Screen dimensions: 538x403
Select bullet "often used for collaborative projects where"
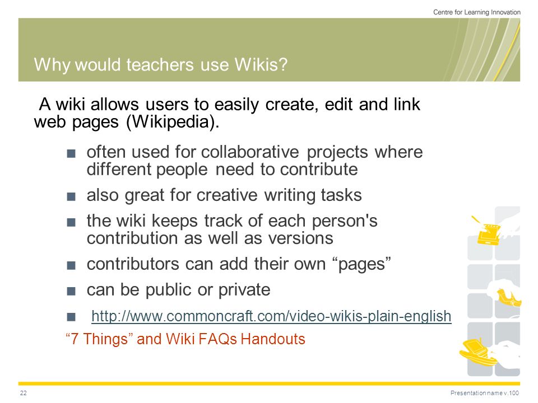coord(254,152)
